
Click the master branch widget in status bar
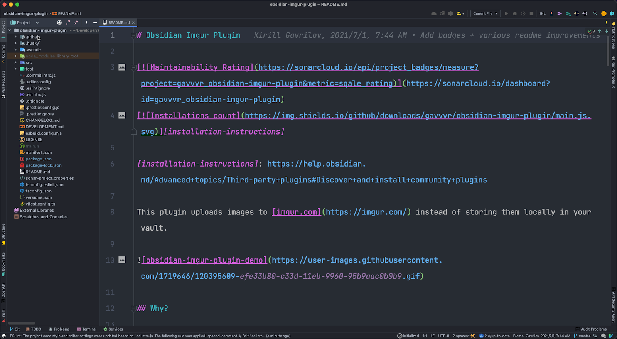pyautogui.click(x=582, y=336)
